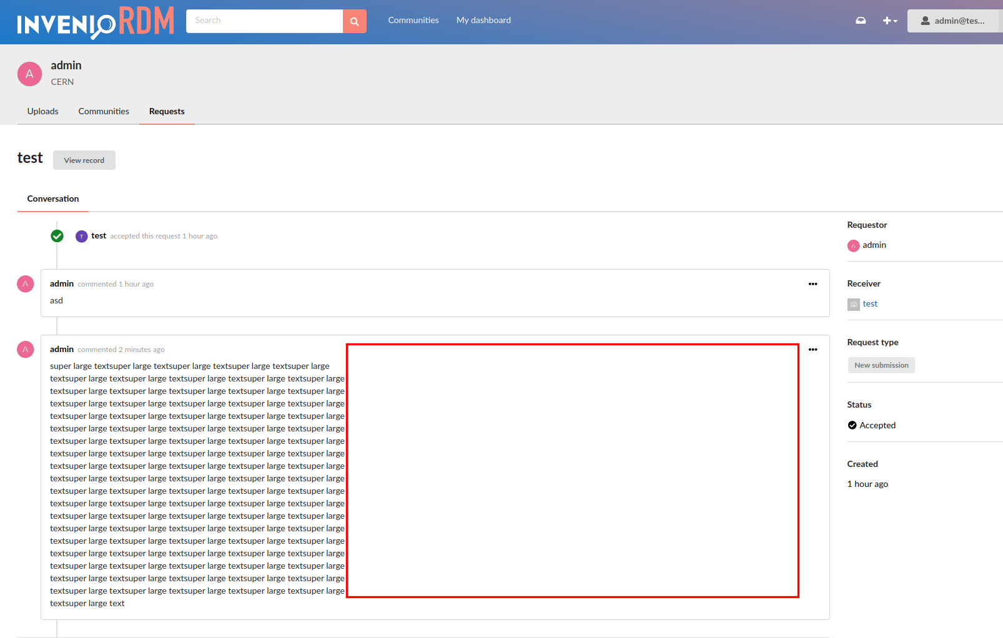Click the InvenioRDM logo

click(94, 21)
